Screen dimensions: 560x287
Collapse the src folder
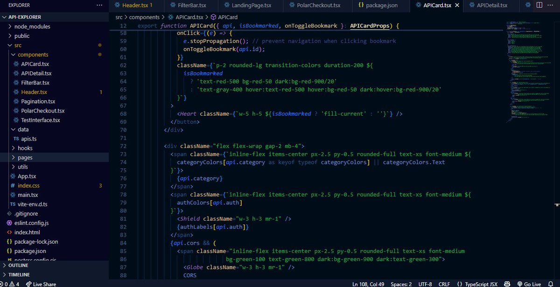click(18, 45)
